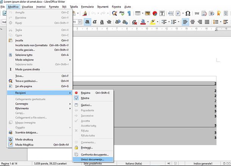Insert image toolbar icon
Viewport: 231px width, 166px height.
pyautogui.click(x=147, y=13)
